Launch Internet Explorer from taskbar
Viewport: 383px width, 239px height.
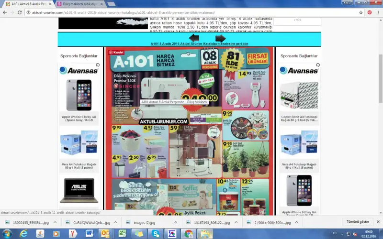[23, 234]
